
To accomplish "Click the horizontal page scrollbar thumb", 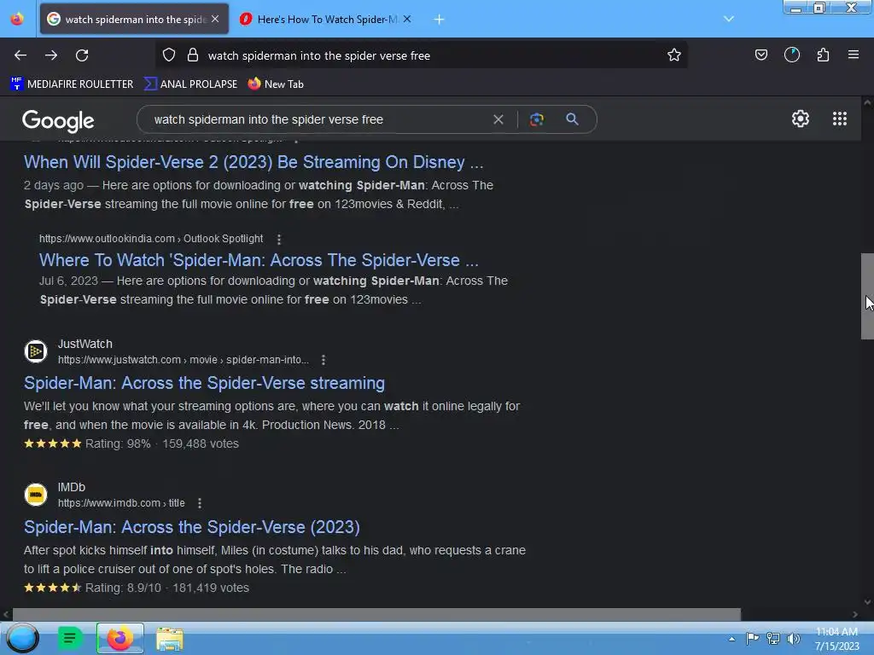I will pos(376,614).
